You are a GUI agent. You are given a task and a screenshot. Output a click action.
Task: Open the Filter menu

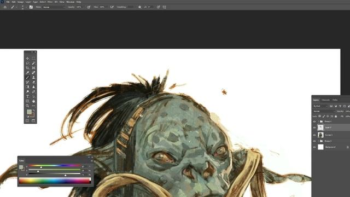coord(50,2)
